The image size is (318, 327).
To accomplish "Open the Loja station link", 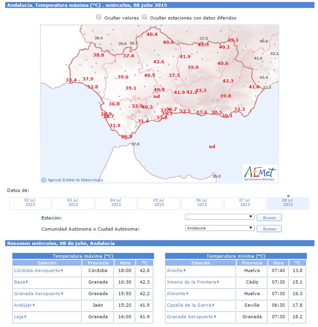I will click(x=18, y=317).
